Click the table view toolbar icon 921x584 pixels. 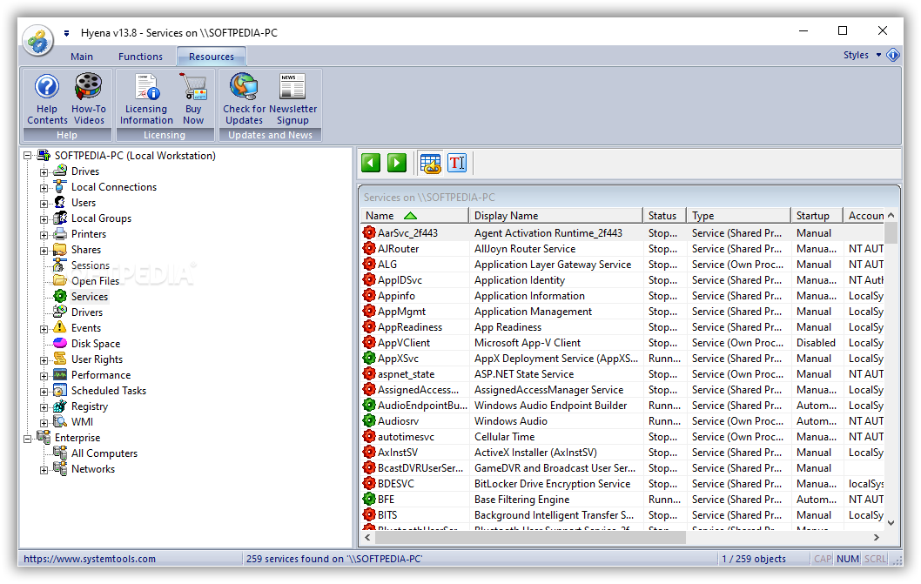(431, 164)
